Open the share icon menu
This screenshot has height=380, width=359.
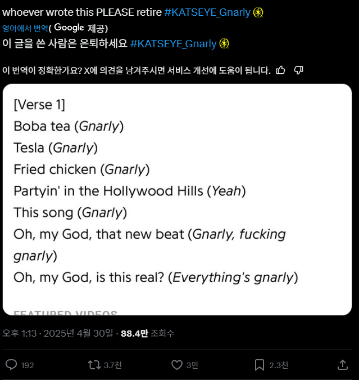click(x=342, y=365)
